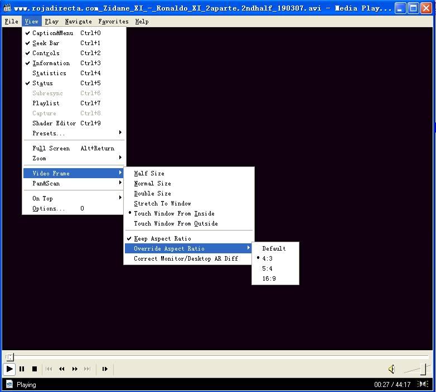Screen dimensions: 436x392
Task: Open Options dialog
Action: 74,208
